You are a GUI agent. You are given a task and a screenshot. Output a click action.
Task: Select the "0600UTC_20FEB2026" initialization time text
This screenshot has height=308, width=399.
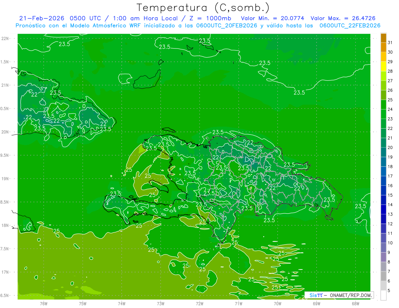(227, 26)
